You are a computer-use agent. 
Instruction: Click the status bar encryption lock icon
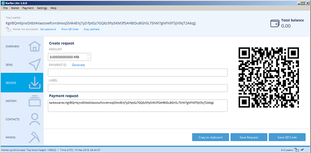(297, 150)
